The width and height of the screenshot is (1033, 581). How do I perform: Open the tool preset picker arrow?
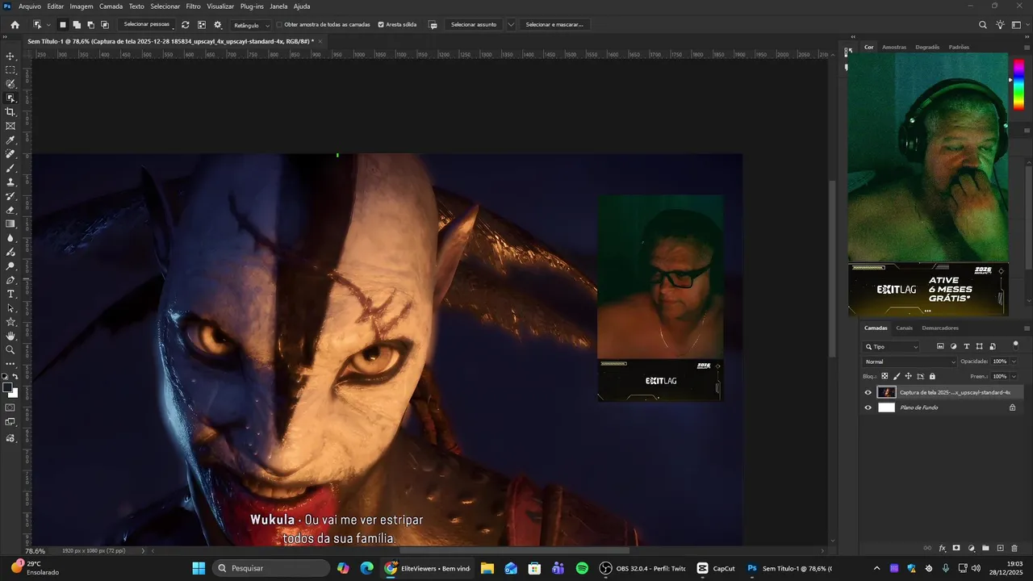click(48, 25)
